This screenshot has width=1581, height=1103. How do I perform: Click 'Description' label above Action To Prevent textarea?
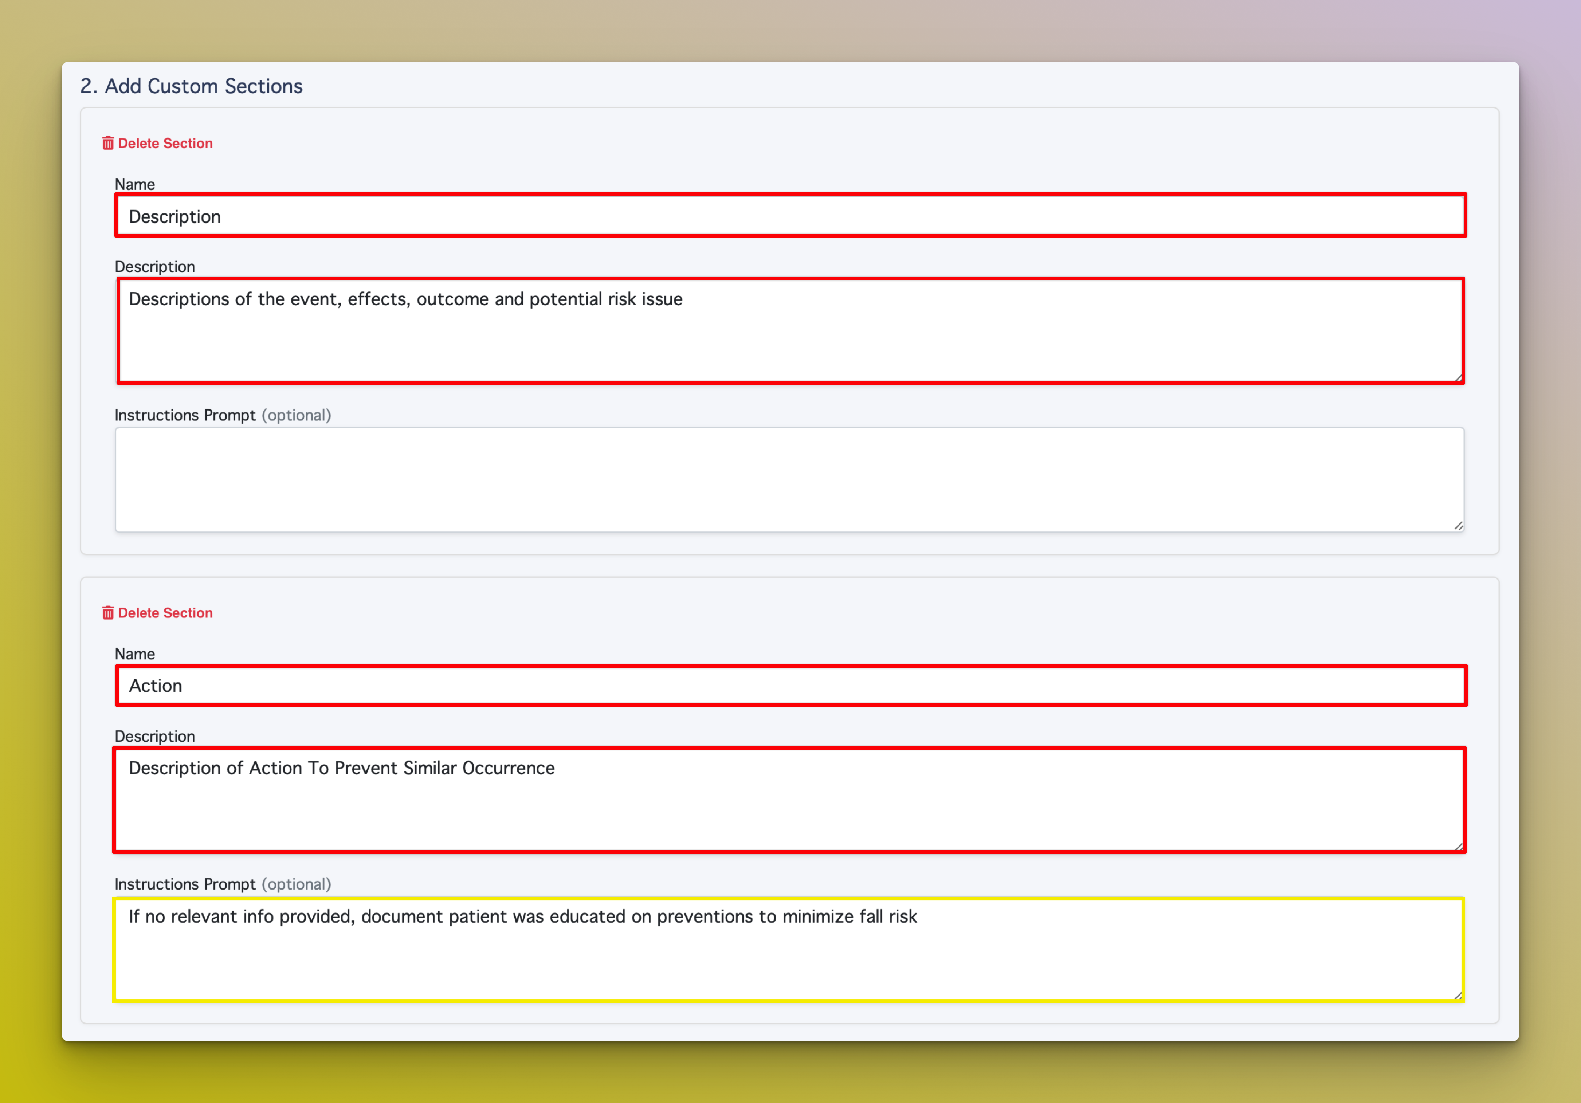[155, 737]
